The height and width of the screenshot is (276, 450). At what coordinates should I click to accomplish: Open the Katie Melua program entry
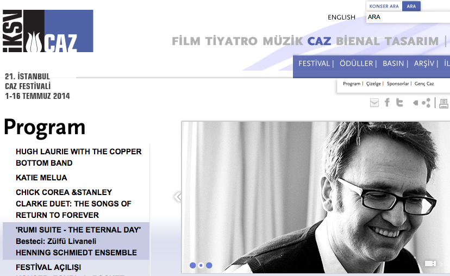41,178
